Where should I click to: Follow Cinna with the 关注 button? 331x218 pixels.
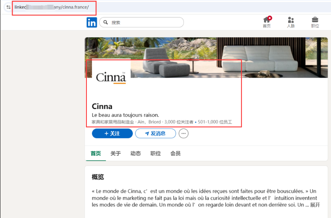click(112, 133)
